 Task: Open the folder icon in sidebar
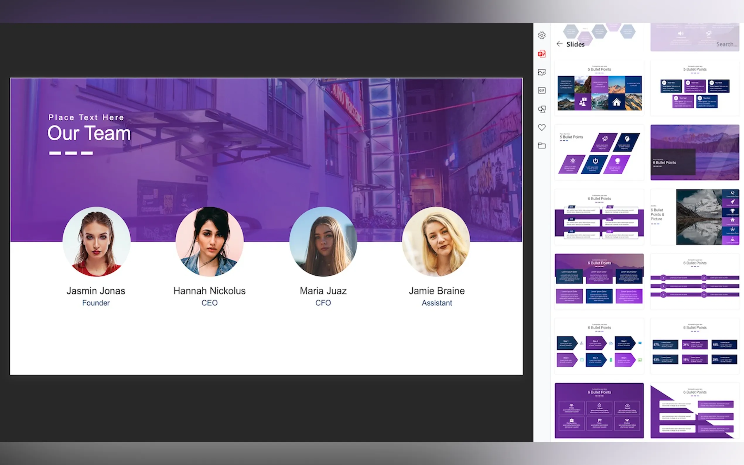[542, 146]
